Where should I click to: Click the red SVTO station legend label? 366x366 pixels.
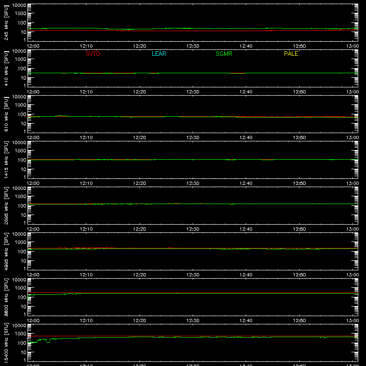click(93, 54)
